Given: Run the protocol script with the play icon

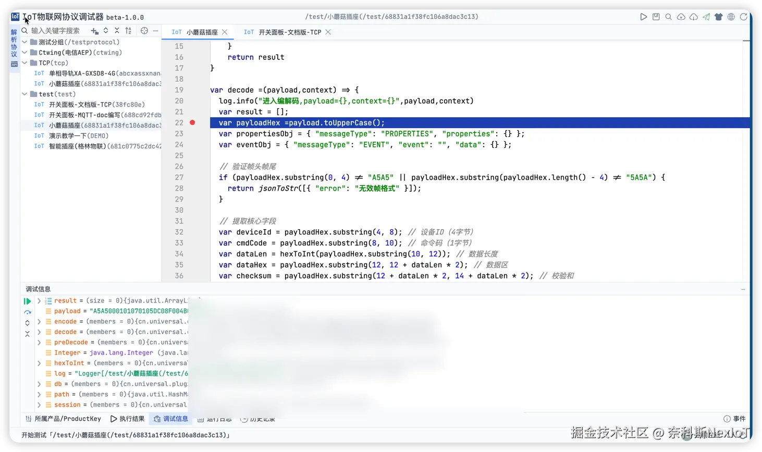Looking at the screenshot, I should [x=644, y=17].
